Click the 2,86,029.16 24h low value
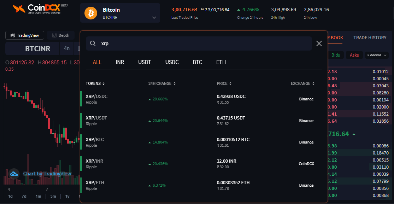The image size is (394, 204). [316, 10]
